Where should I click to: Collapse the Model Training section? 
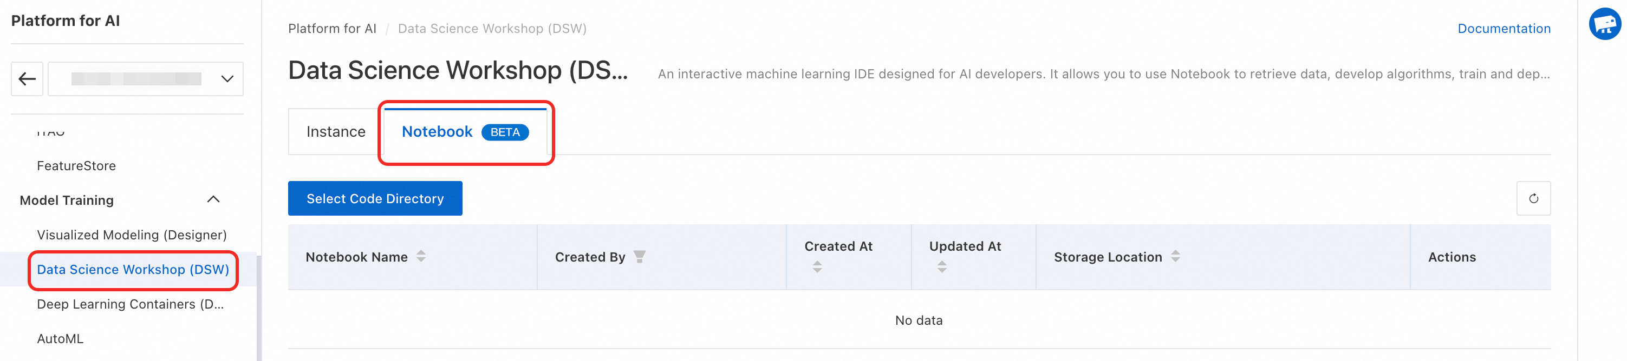pyautogui.click(x=213, y=200)
